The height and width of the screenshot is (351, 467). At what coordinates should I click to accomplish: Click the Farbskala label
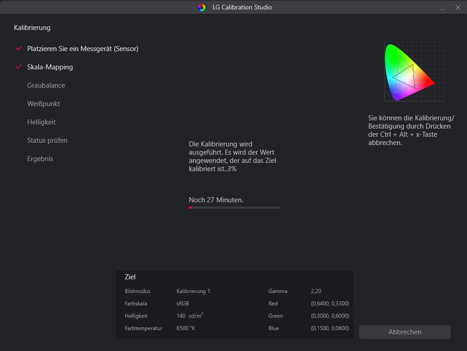(136, 303)
